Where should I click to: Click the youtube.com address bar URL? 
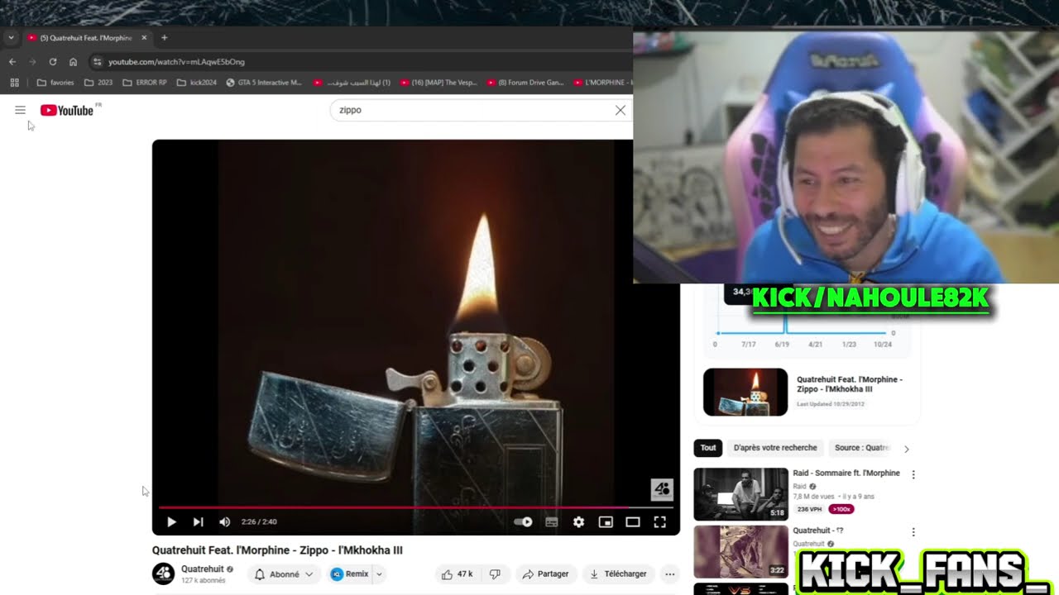tap(176, 62)
